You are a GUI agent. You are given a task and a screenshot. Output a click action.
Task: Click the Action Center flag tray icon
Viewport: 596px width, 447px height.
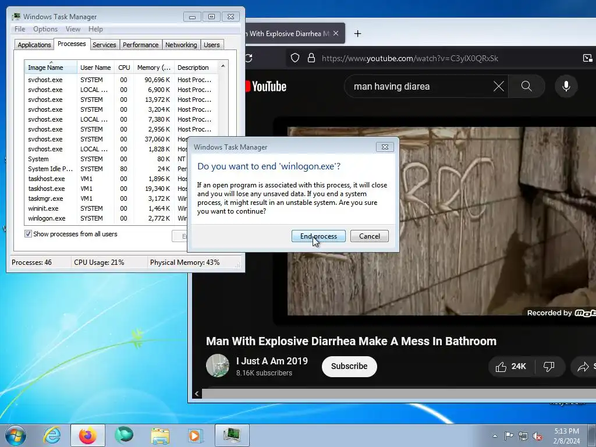click(x=509, y=436)
